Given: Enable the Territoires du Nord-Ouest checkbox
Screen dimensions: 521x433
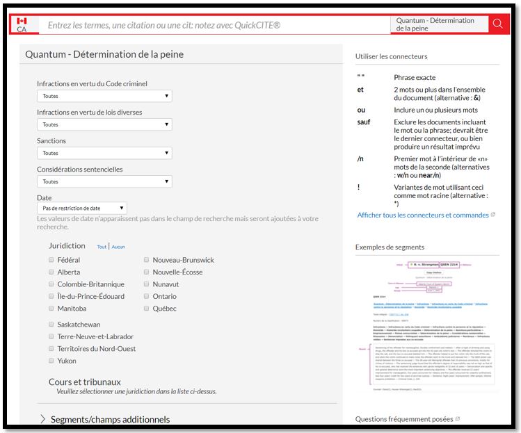Looking at the screenshot, I should [x=51, y=348].
